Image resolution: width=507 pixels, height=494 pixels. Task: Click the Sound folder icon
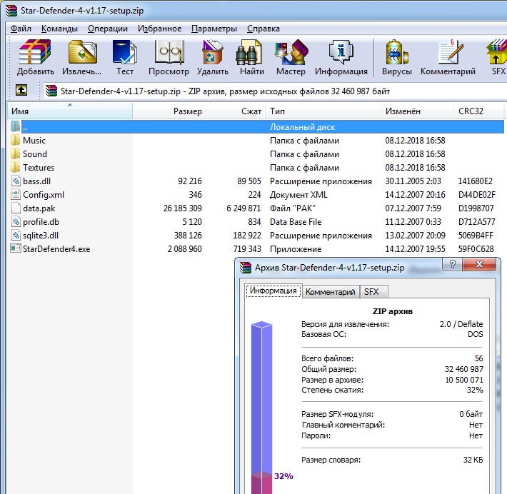click(15, 154)
